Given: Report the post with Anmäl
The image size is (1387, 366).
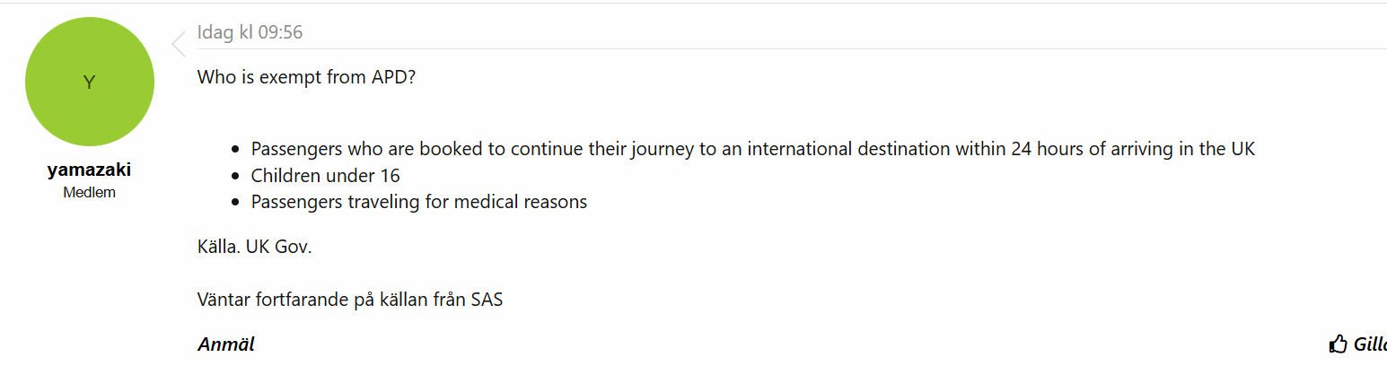Looking at the screenshot, I should [x=226, y=344].
